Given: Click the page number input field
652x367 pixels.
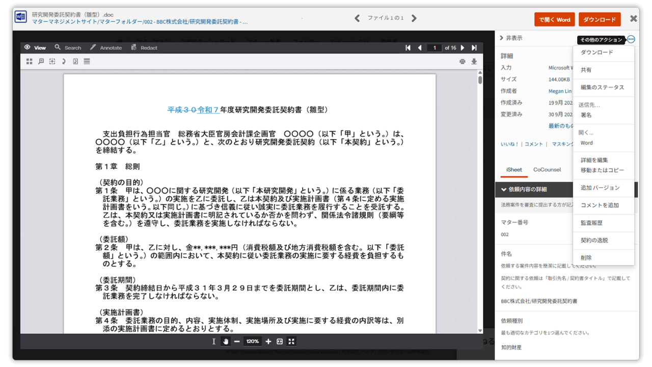Looking at the screenshot, I should pos(434,48).
